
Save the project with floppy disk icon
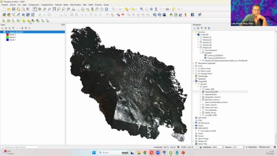coord(13,9)
